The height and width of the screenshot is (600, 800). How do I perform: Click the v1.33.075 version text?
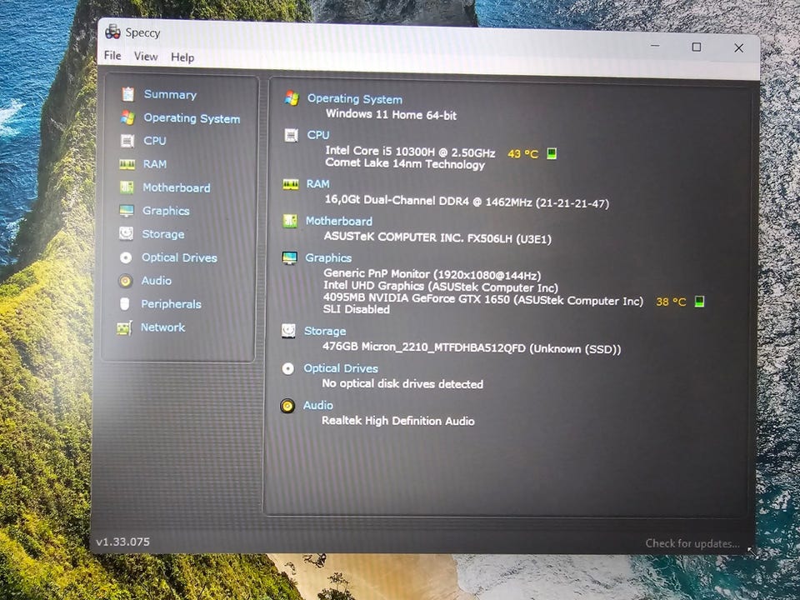point(123,542)
